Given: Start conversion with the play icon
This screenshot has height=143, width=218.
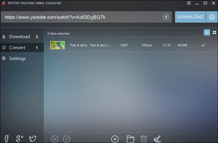Looking at the screenshot, I should (x=54, y=139).
